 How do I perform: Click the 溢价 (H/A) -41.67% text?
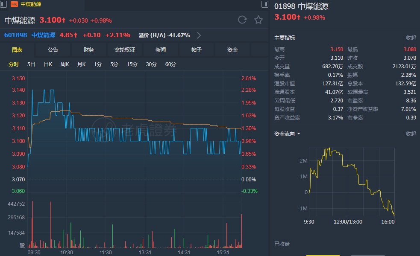164,35
